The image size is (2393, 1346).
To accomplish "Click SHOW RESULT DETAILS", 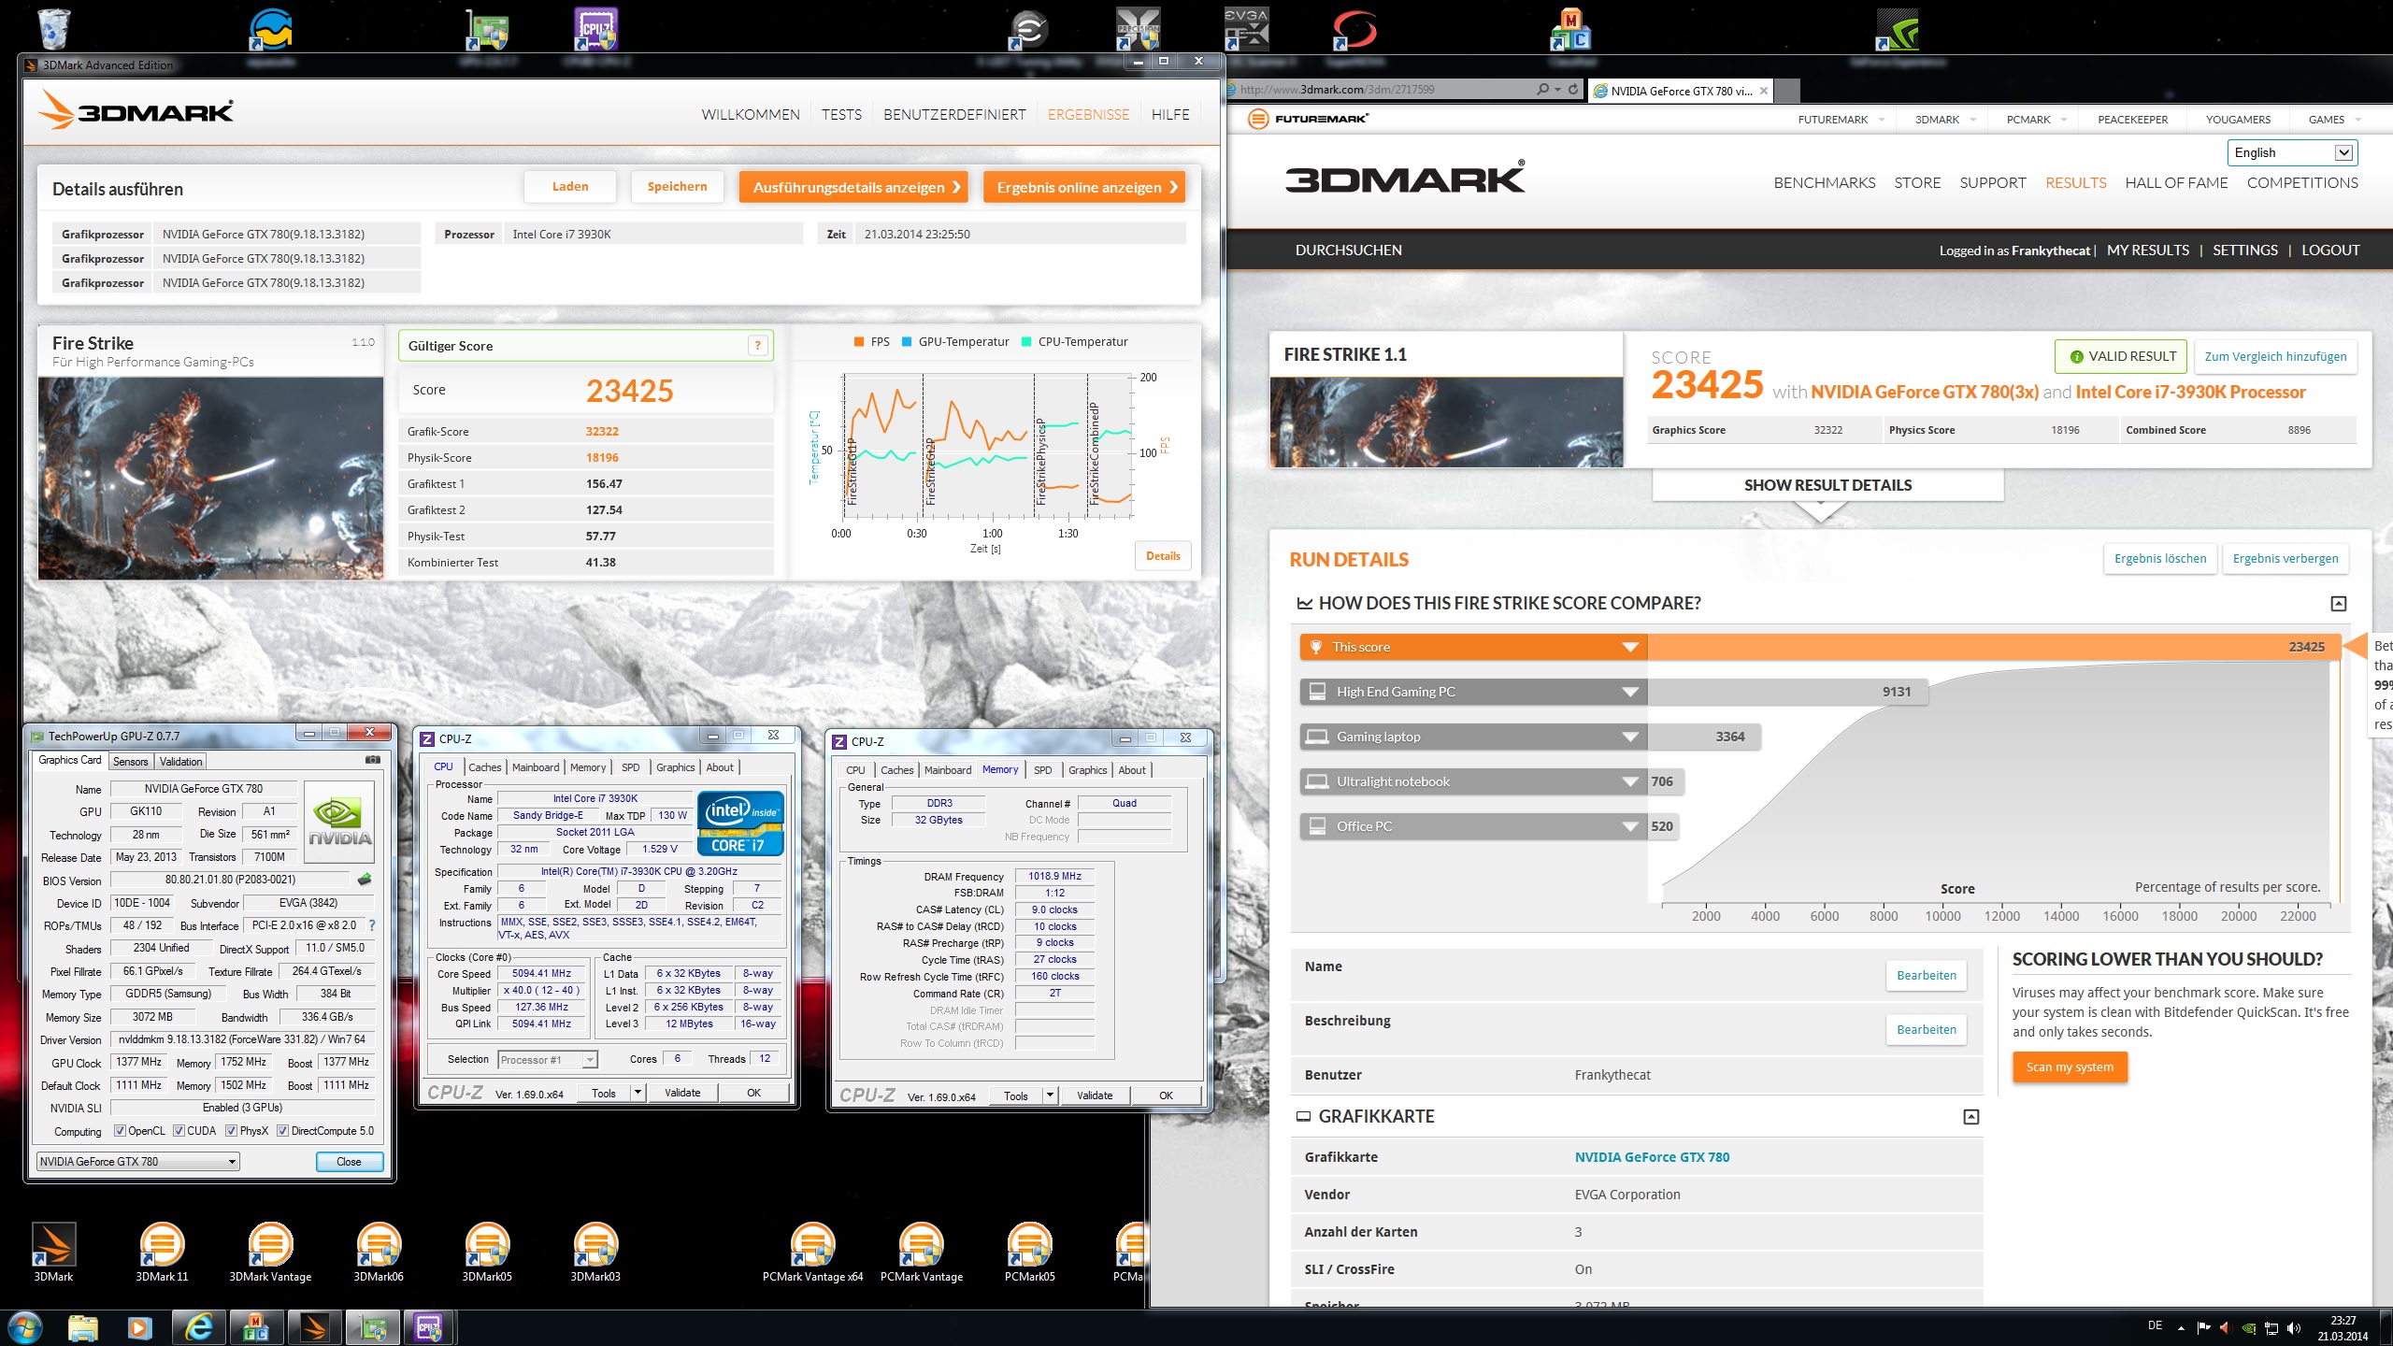I will (1827, 485).
